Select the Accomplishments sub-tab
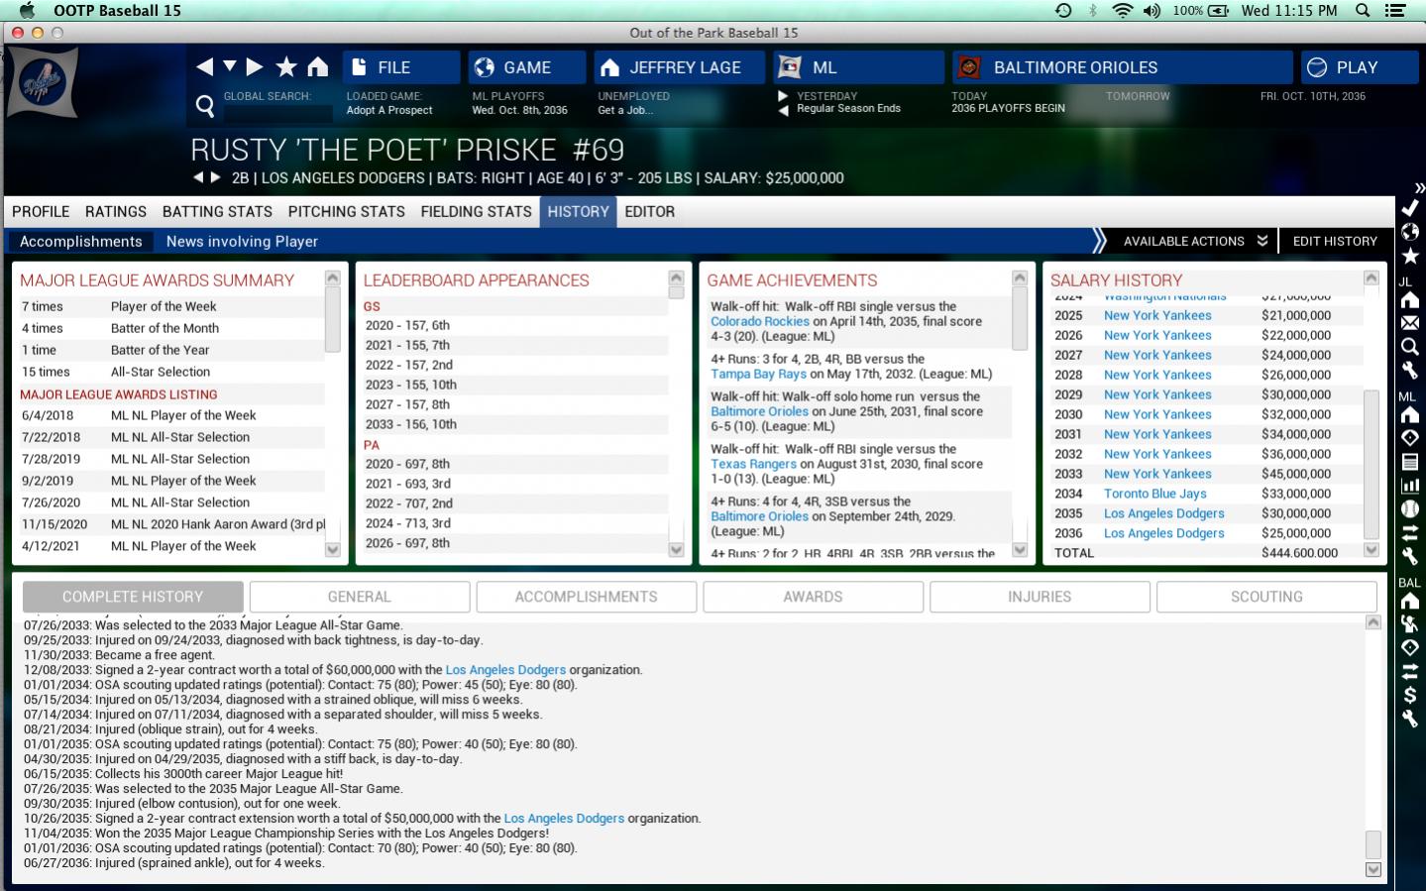The height and width of the screenshot is (891, 1426). 81,241
